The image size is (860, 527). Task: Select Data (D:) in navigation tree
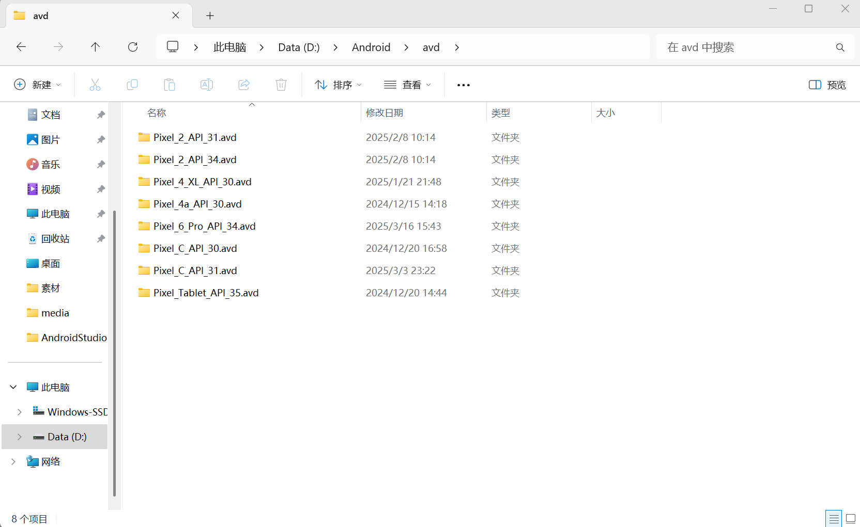click(55, 437)
